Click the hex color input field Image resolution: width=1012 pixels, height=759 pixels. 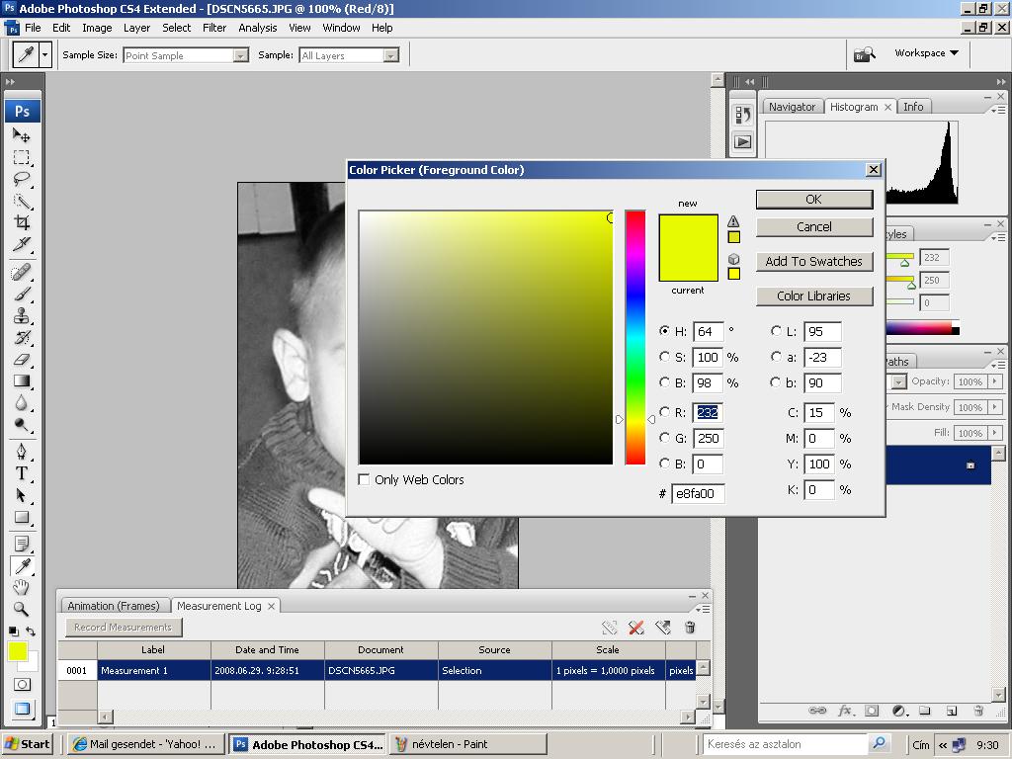(698, 493)
